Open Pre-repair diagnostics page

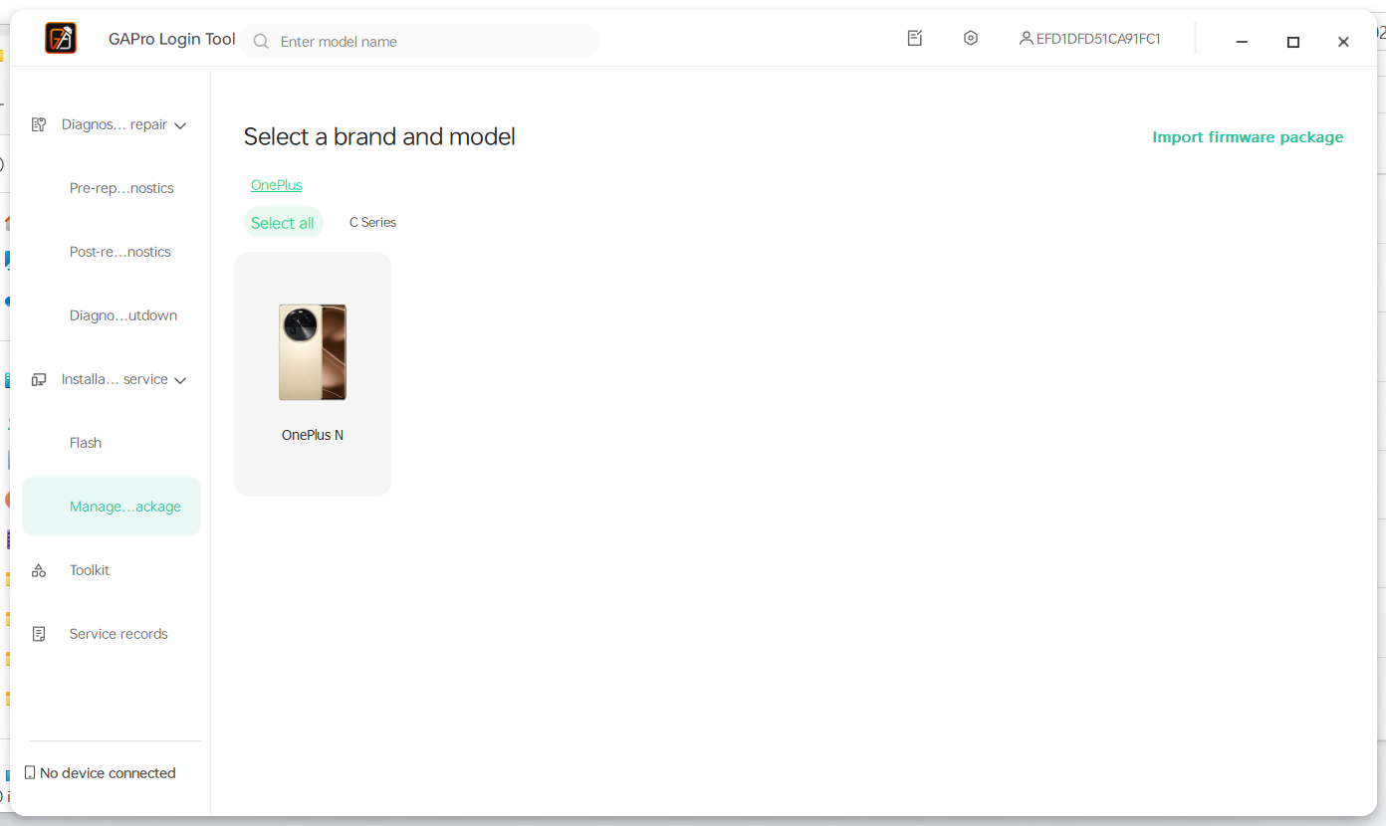(121, 188)
